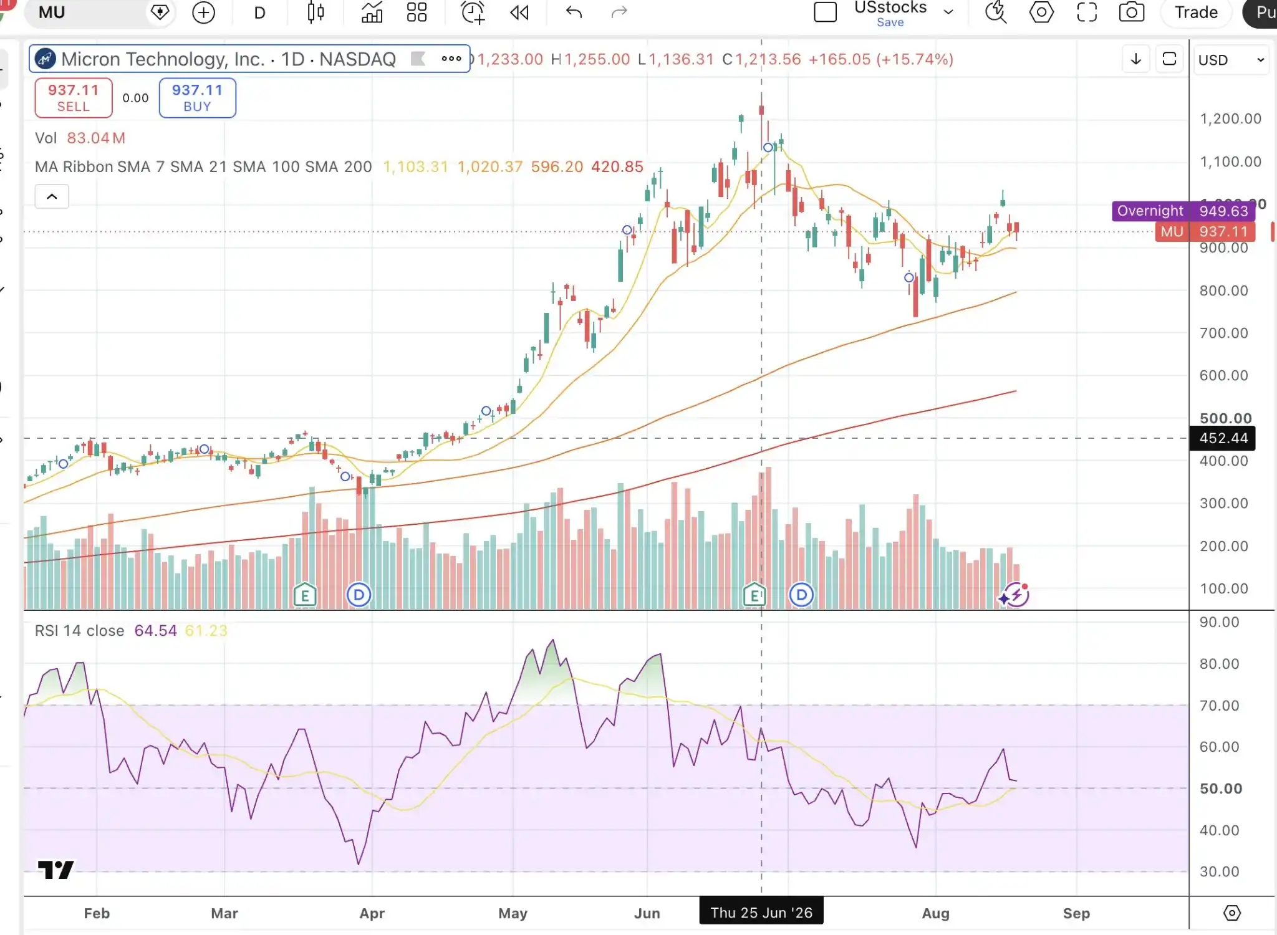The image size is (1277, 935).
Task: Click the 937.11 BUY button
Action: coord(197,98)
